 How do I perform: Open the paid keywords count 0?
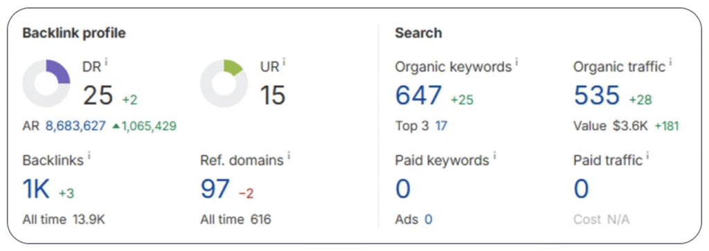click(x=403, y=189)
